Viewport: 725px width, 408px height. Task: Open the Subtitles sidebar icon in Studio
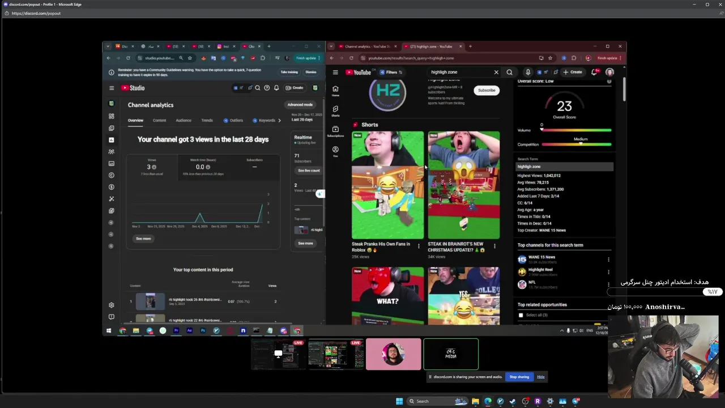pos(112,163)
